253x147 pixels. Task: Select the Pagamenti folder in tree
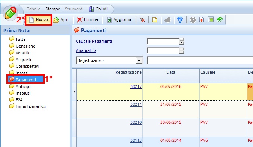(x=26, y=79)
